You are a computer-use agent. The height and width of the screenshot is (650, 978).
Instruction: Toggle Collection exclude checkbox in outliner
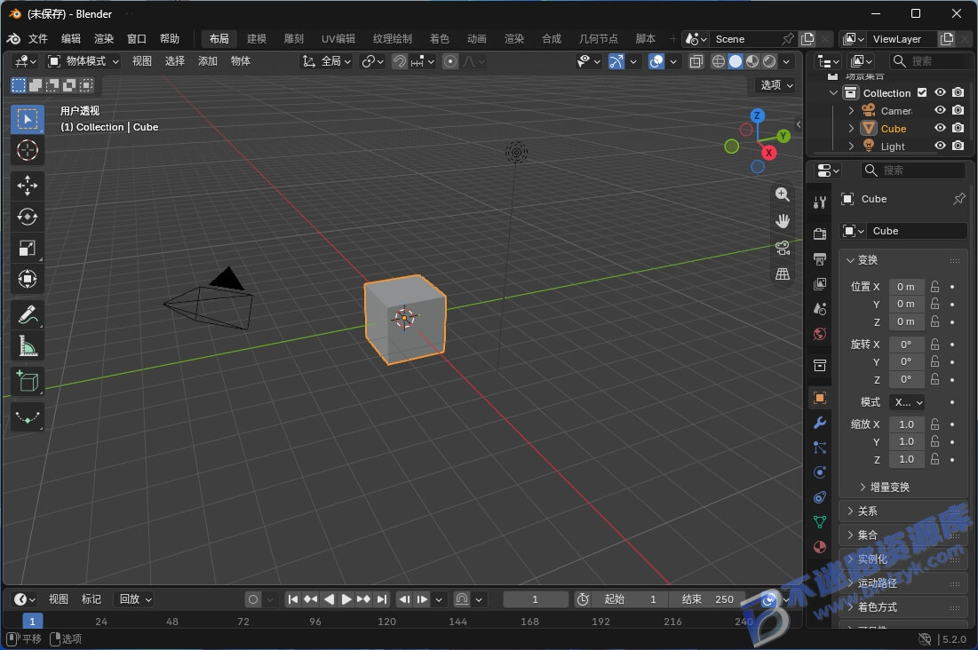(922, 93)
